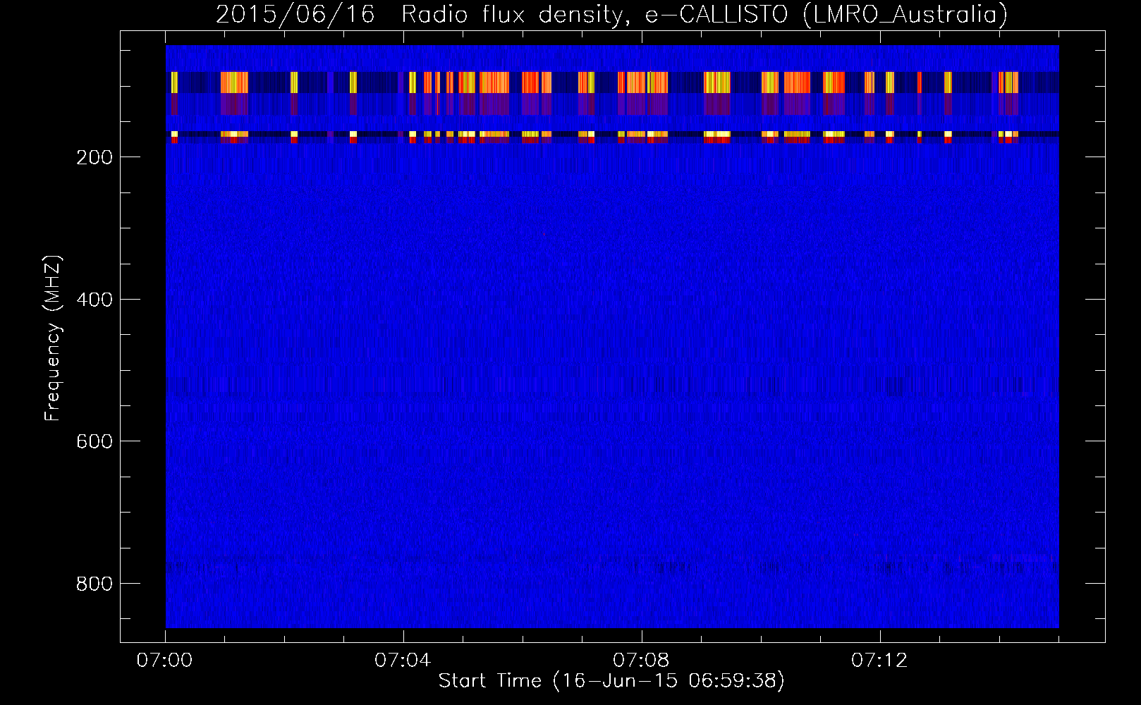Select the 'Radio flux density, e-CALLISTO' title text
The height and width of the screenshot is (705, 1141).
594,14
